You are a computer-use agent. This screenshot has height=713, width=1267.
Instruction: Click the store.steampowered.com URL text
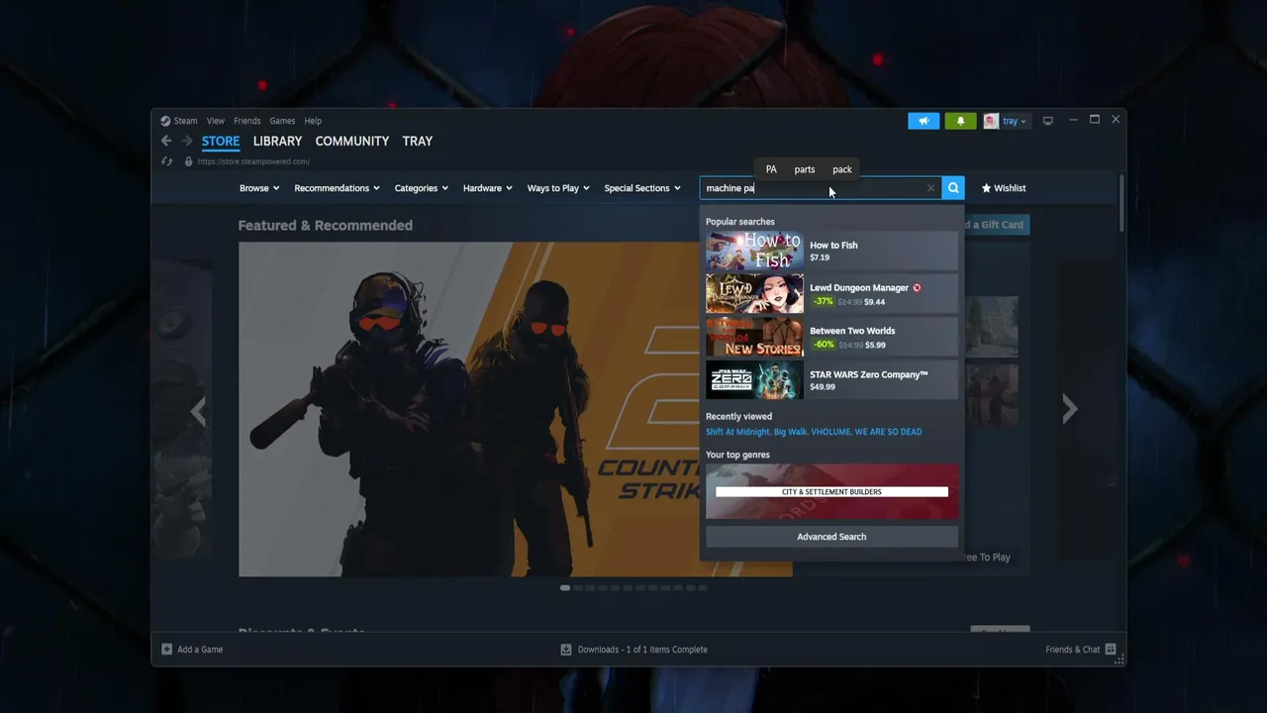253,161
